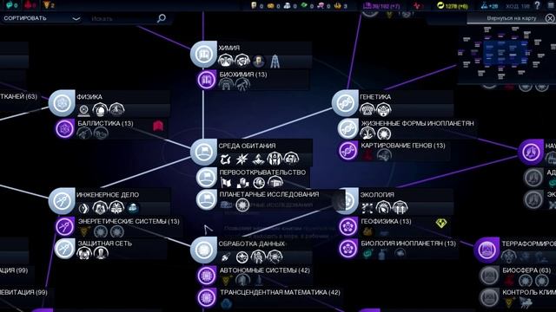Screen dimensions: 556x312
Task: Click the Химия title text
Action: 228,48
